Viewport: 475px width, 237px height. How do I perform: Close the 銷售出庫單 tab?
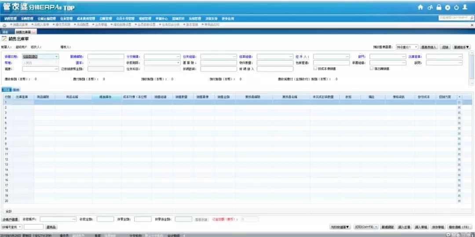tap(34, 32)
